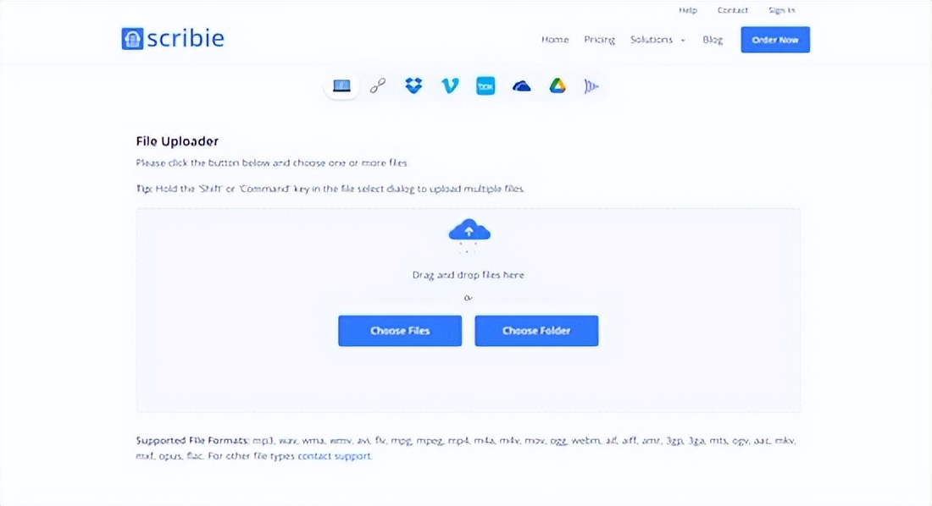
Task: Choose the OneDrive cloud icon
Action: (521, 85)
